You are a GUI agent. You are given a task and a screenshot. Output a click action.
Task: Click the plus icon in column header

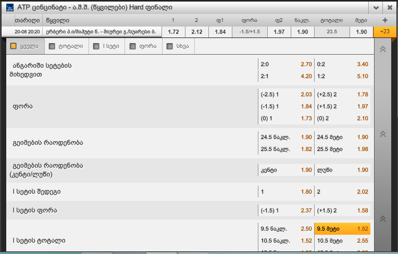(385, 20)
